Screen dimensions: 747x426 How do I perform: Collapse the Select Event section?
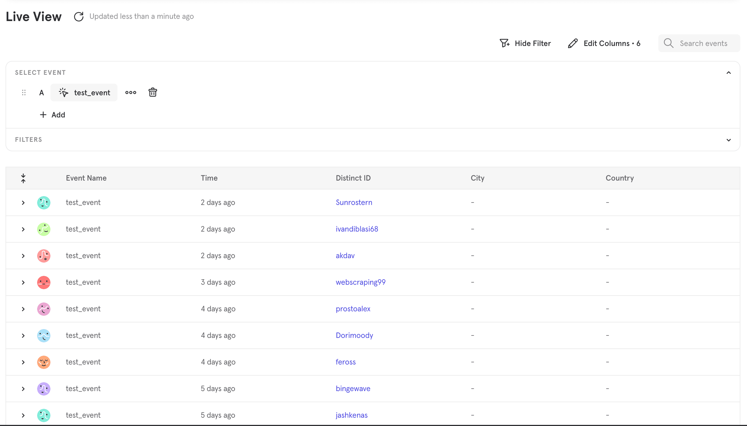(728, 73)
